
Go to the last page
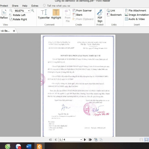pos(90,140)
